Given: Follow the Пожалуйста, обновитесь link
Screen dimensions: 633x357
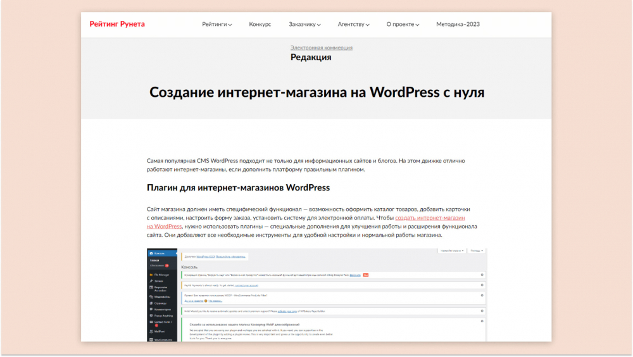Looking at the screenshot, I should (x=230, y=257).
